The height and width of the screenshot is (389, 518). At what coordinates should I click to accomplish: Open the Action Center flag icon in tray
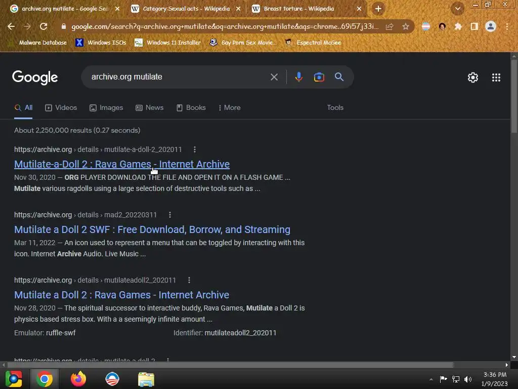(443, 379)
